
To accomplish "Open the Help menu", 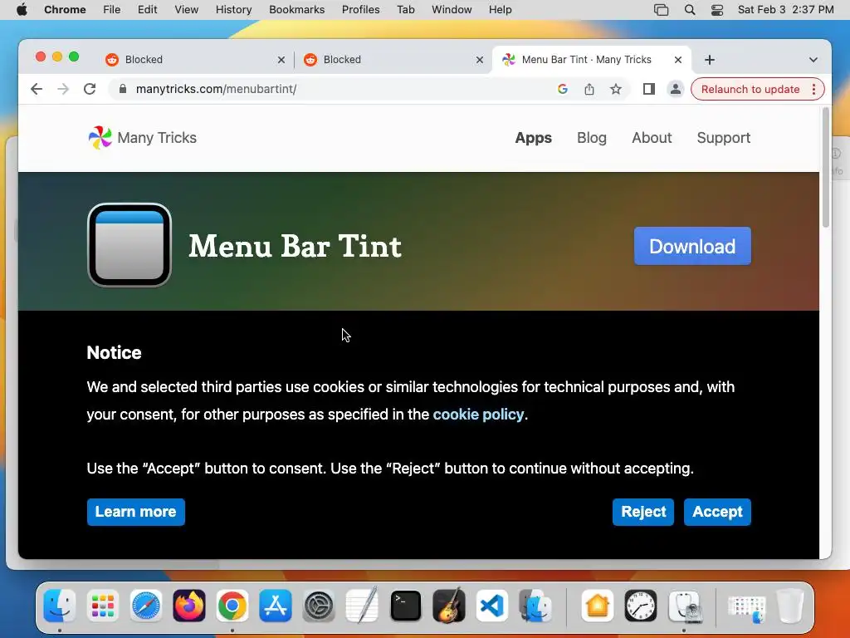I will [x=500, y=10].
